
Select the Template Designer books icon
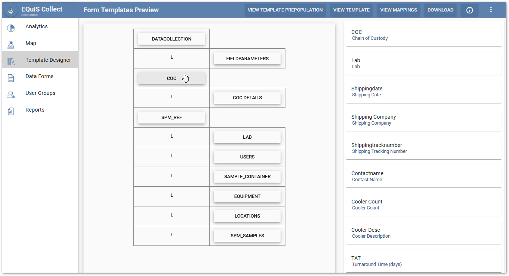click(x=11, y=61)
